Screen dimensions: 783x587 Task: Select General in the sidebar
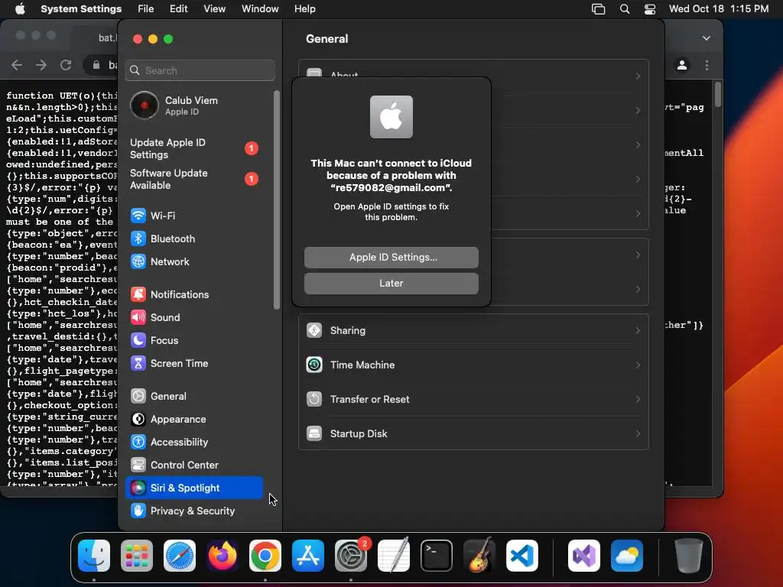[x=193, y=397]
